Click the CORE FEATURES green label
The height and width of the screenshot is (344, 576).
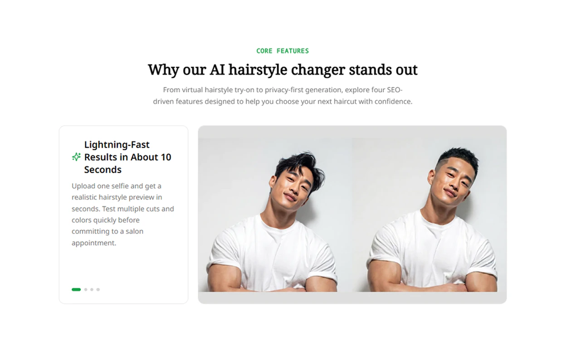283,51
